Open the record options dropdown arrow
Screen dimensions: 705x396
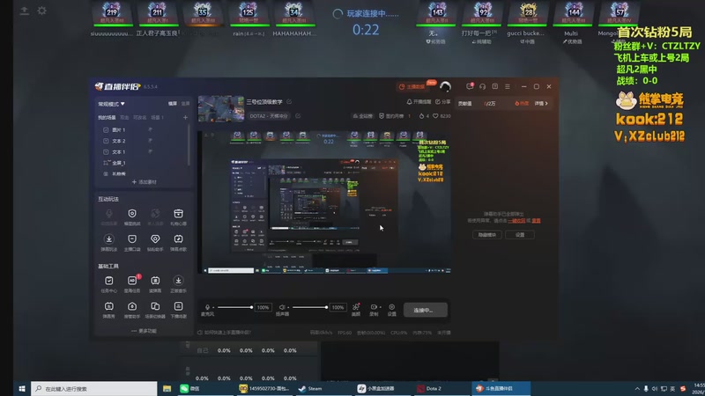(x=380, y=307)
